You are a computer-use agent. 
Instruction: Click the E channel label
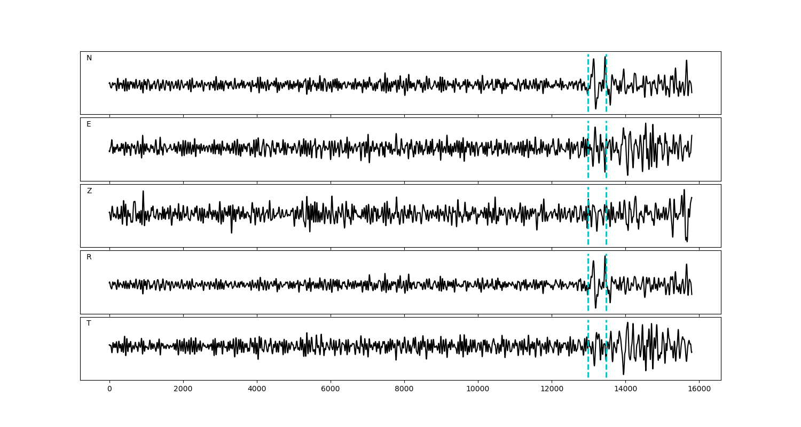[89, 124]
